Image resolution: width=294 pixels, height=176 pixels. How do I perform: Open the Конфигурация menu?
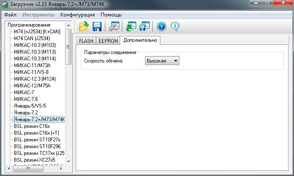coord(77,15)
